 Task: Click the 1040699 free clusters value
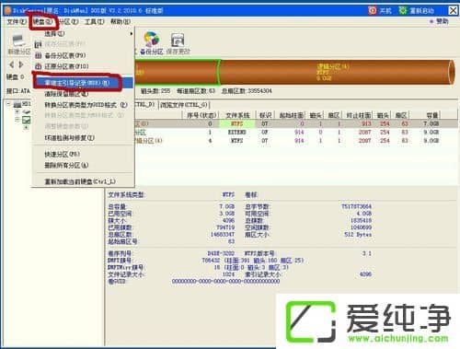[361, 227]
